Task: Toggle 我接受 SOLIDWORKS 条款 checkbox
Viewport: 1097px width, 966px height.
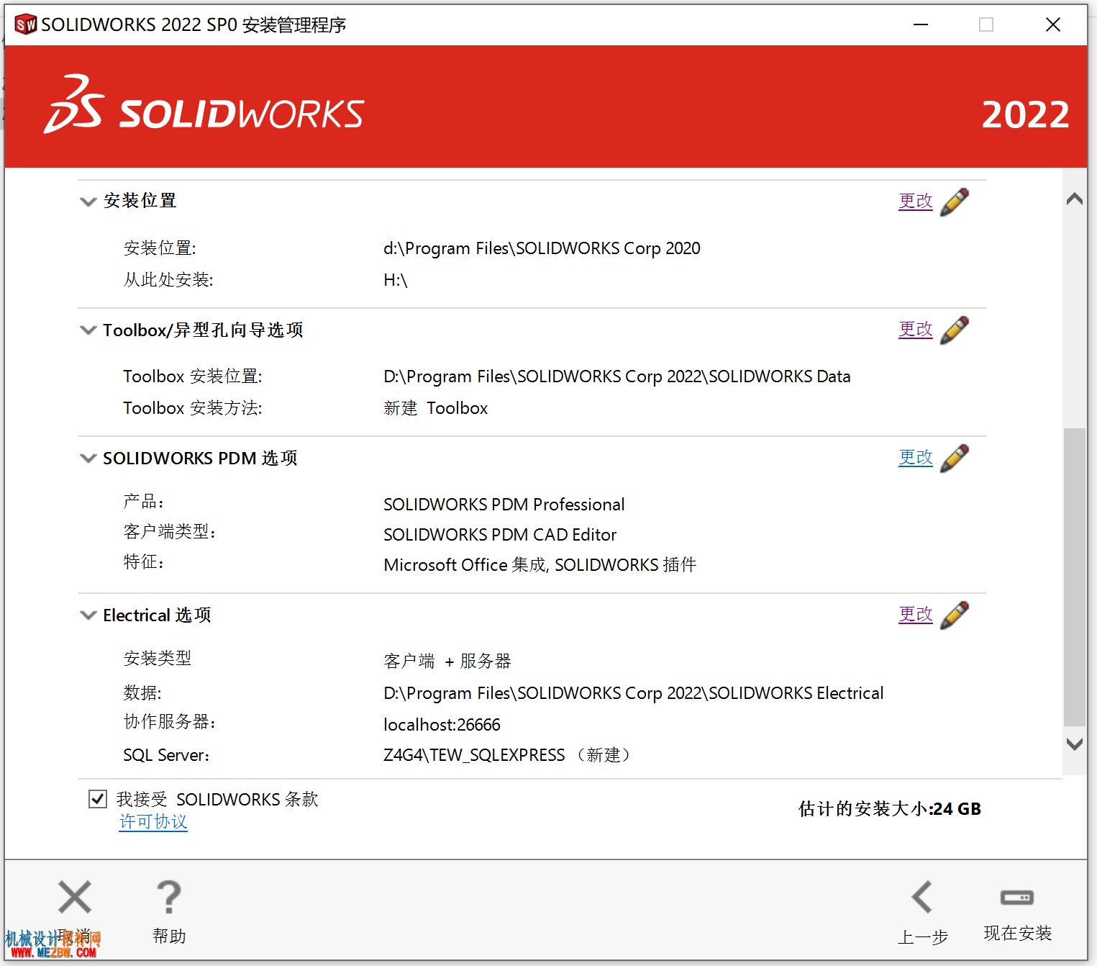Action: pyautogui.click(x=98, y=799)
